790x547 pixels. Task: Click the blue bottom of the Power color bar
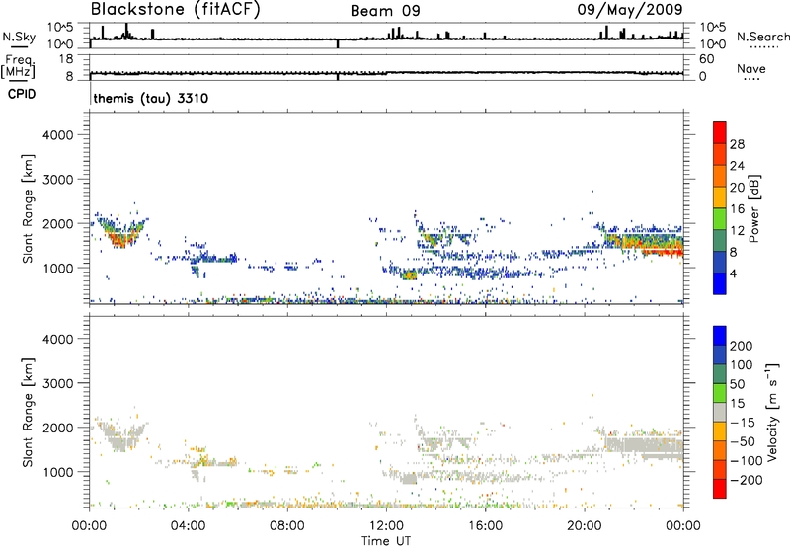(x=720, y=283)
